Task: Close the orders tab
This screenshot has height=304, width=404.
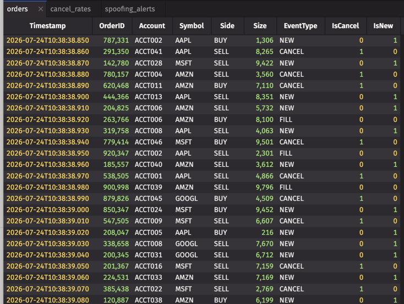Action: pos(40,9)
